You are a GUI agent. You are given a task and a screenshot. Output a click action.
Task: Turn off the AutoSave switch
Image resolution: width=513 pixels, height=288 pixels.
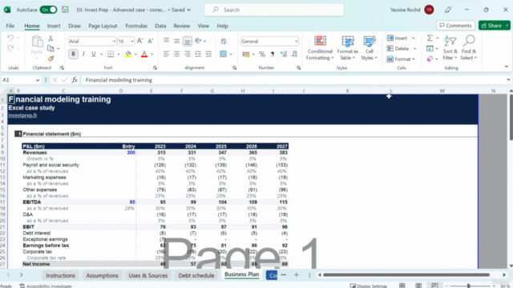pyautogui.click(x=48, y=10)
